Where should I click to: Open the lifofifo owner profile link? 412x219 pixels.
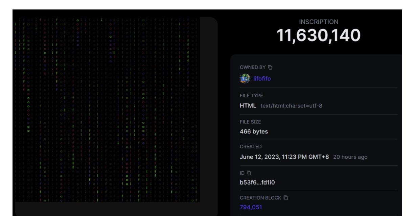point(261,78)
